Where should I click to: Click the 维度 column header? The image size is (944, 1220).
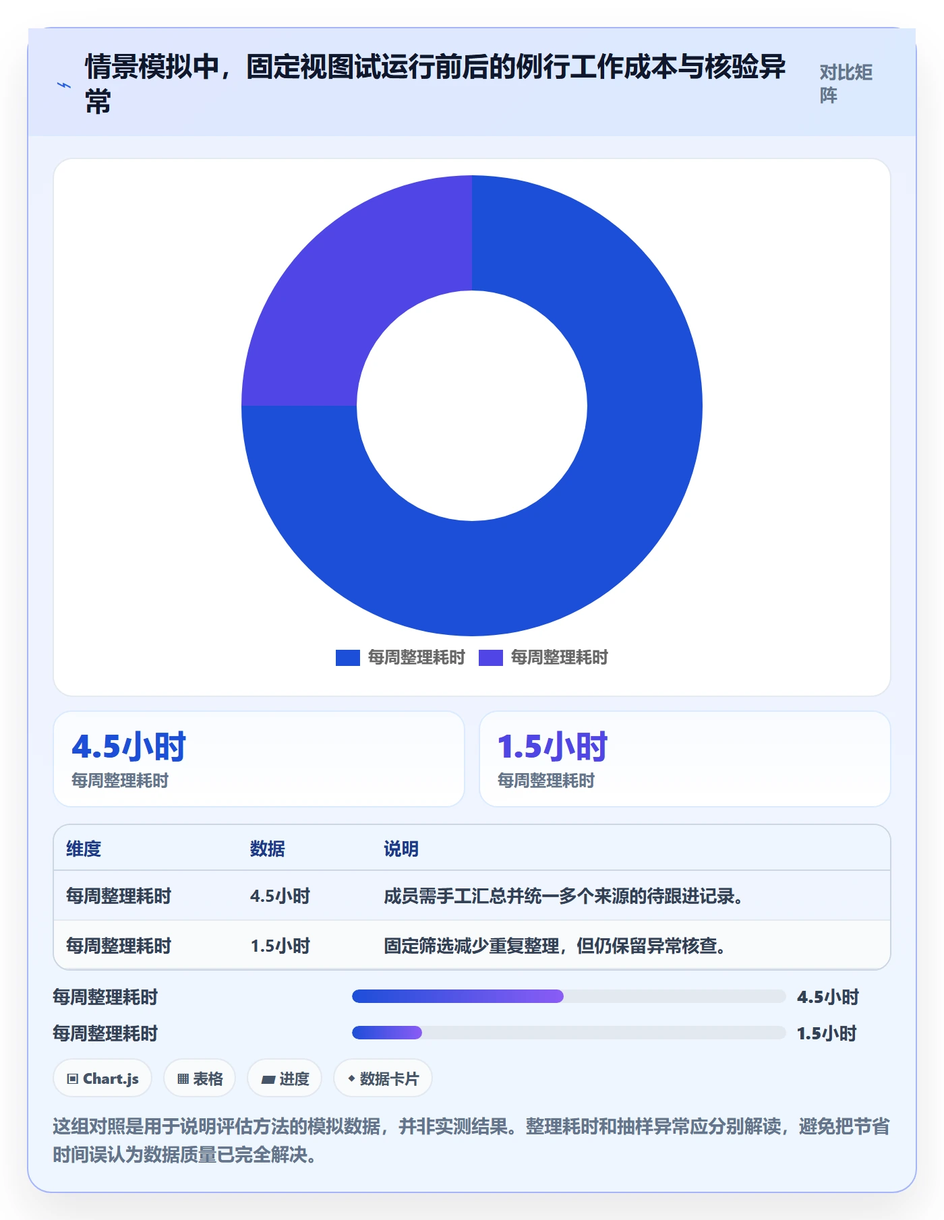(x=84, y=849)
